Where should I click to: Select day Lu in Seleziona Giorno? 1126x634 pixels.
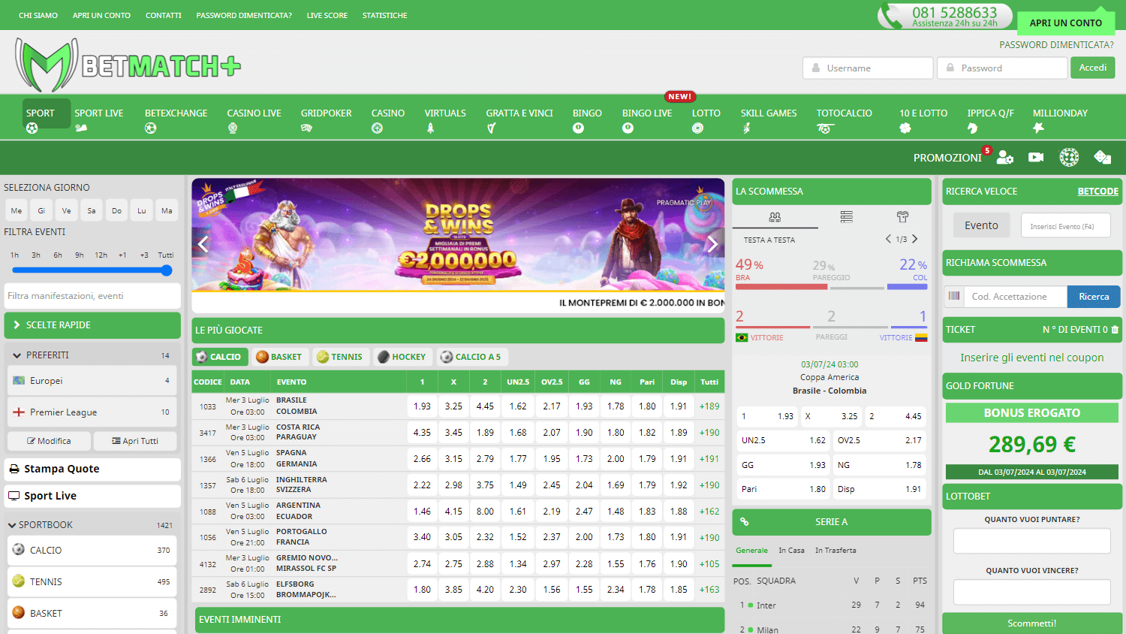[x=142, y=210]
